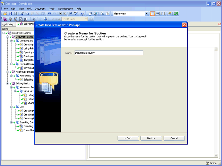
Task: Click the Find binoculars icon
Action: point(70,14)
